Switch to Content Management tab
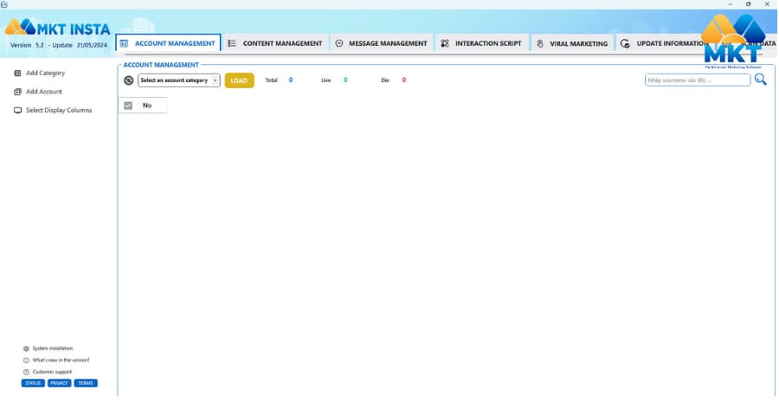This screenshot has height=415, width=779. (275, 43)
